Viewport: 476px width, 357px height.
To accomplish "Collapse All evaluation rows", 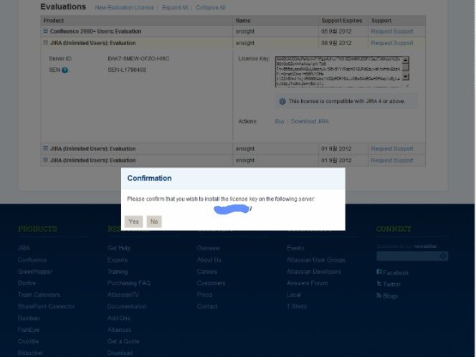I will (210, 8).
